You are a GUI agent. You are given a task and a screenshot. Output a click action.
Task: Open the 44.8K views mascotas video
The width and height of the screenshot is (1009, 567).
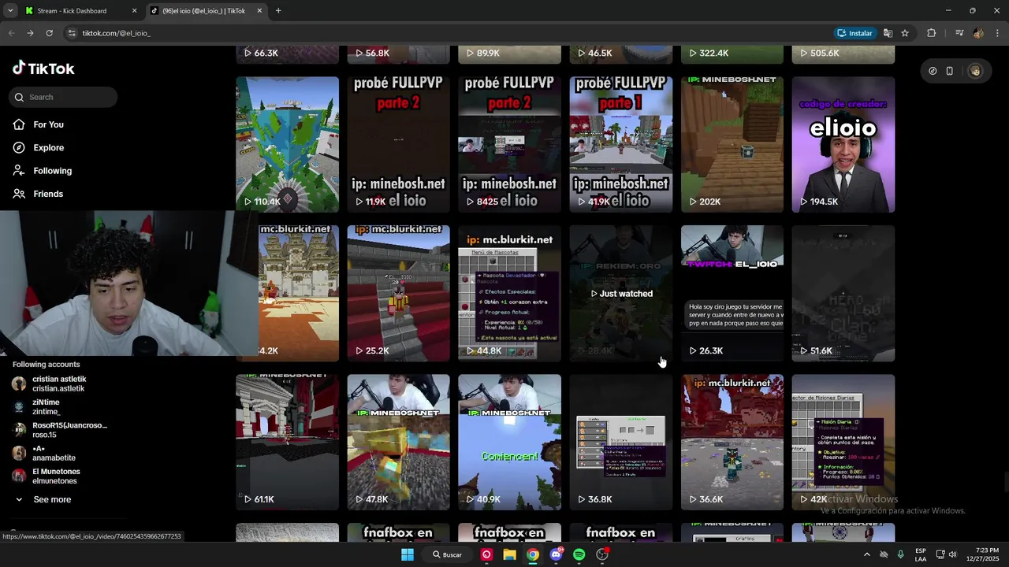509,293
